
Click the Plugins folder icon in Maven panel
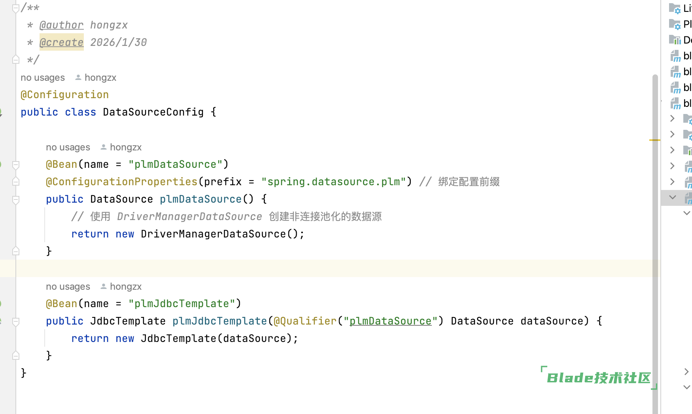pyautogui.click(x=675, y=24)
